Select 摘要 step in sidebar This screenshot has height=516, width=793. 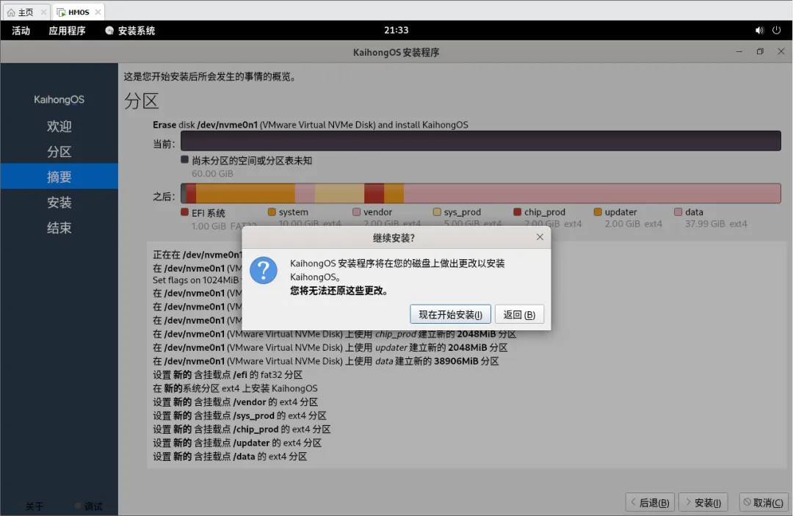click(x=59, y=176)
